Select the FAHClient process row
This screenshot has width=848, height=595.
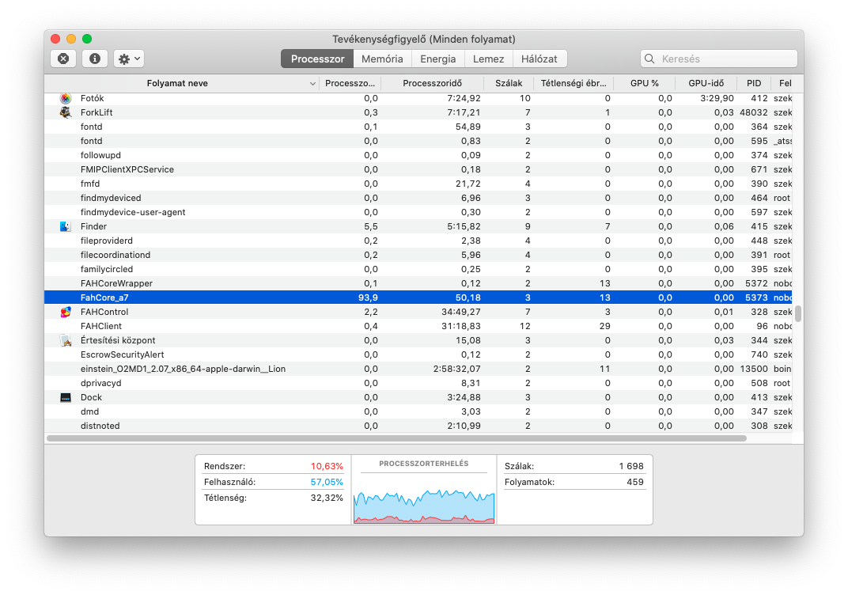(x=418, y=326)
